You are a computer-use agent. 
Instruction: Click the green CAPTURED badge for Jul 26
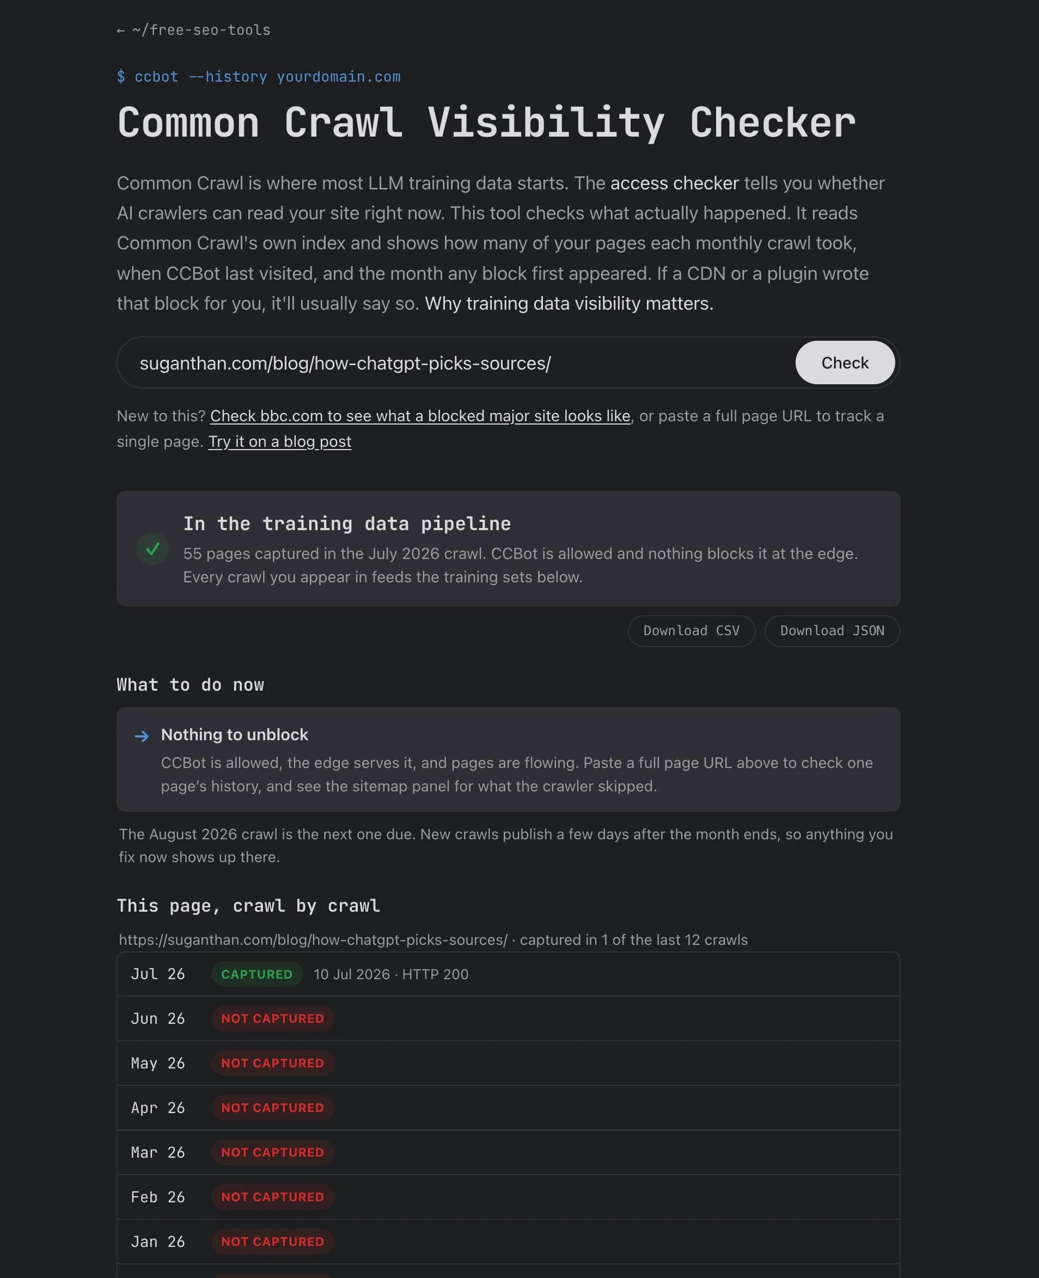257,974
